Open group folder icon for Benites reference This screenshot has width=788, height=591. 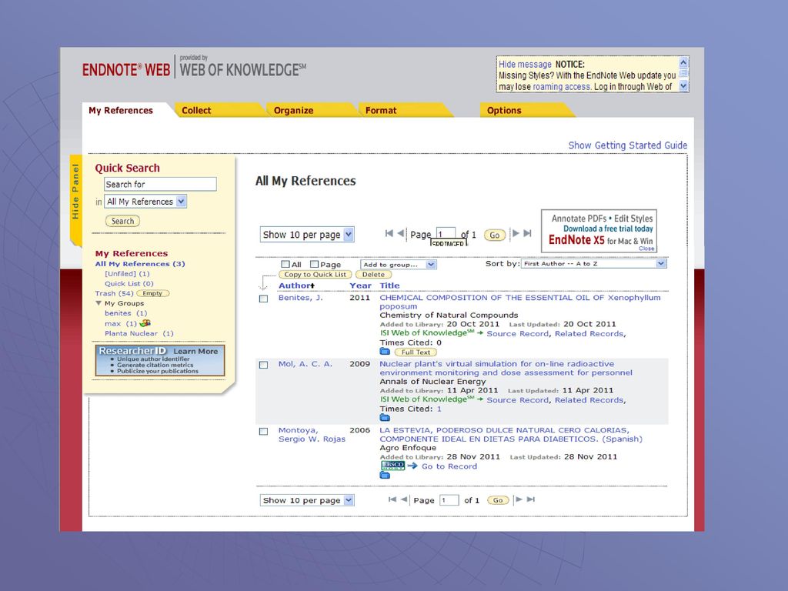click(385, 351)
